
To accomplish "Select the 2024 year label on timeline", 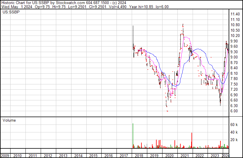I will [226, 156].
